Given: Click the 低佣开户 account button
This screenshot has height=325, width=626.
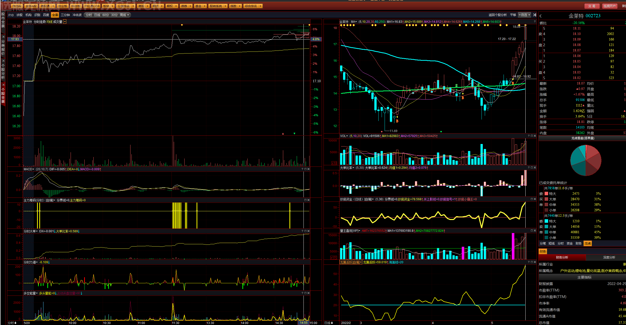Looking at the screenshot, I should tap(609, 6).
